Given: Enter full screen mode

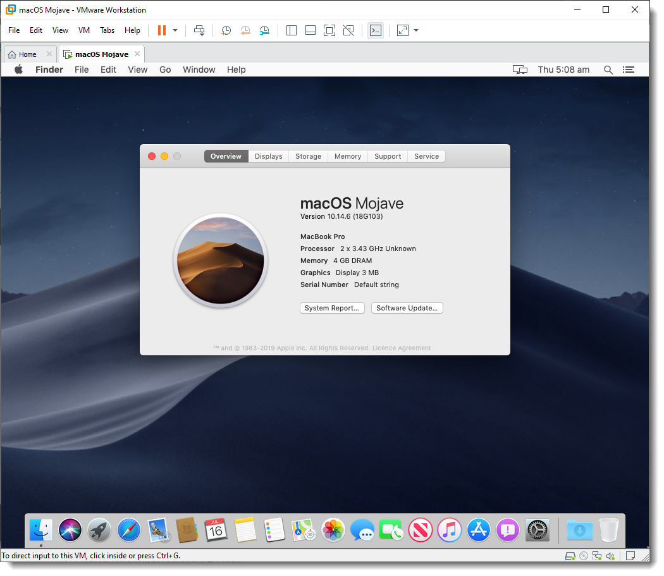Looking at the screenshot, I should coord(329,30).
